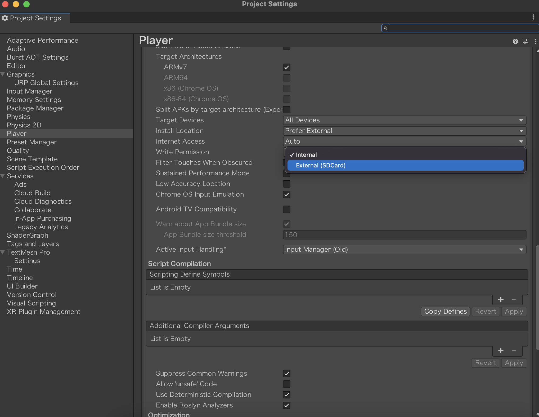Click minus under Scripting Define Symbols
Image resolution: width=539 pixels, height=417 pixels.
(514, 299)
